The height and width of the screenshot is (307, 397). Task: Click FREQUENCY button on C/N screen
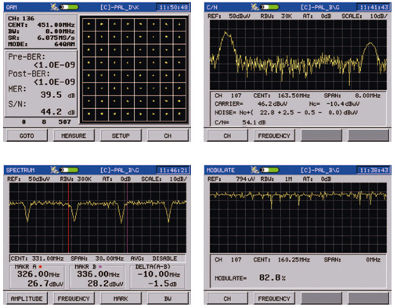point(274,135)
